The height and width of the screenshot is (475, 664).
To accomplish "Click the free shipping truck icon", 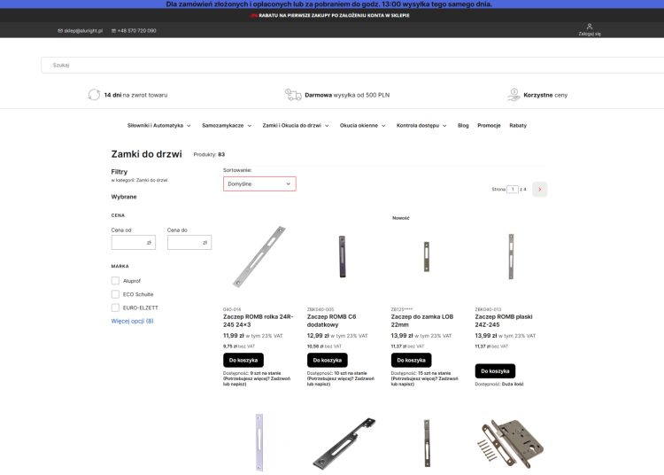I will [293, 94].
